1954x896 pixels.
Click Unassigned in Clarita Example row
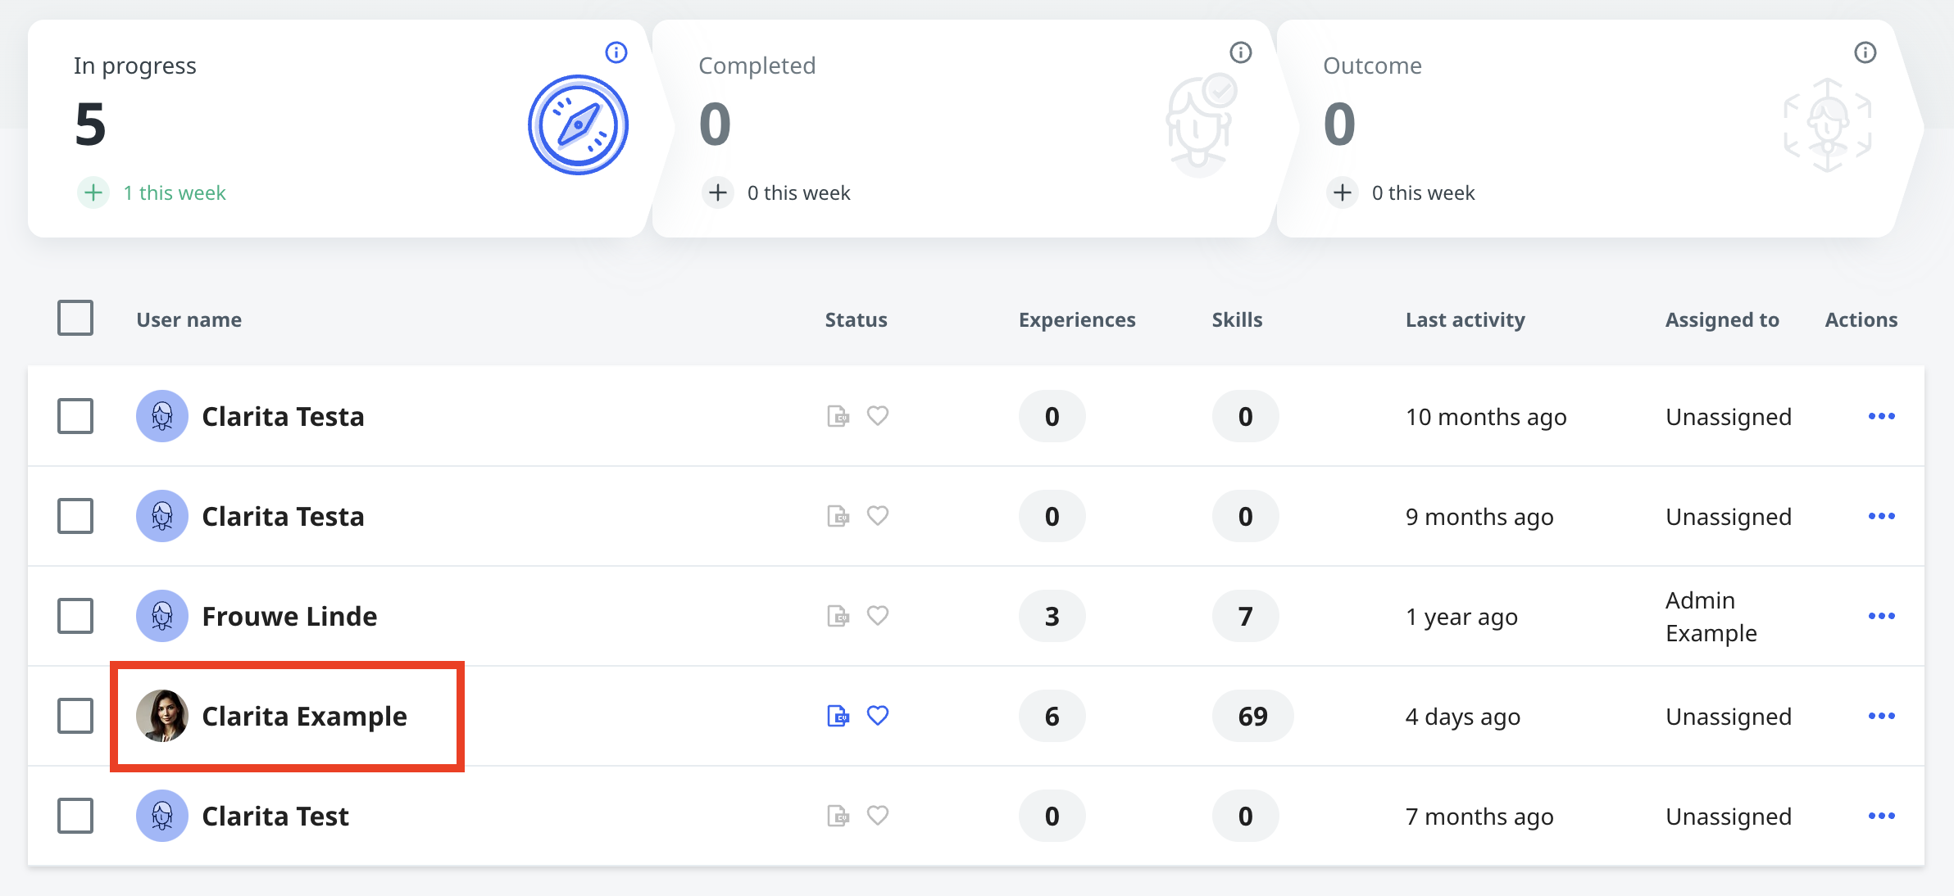tap(1729, 717)
